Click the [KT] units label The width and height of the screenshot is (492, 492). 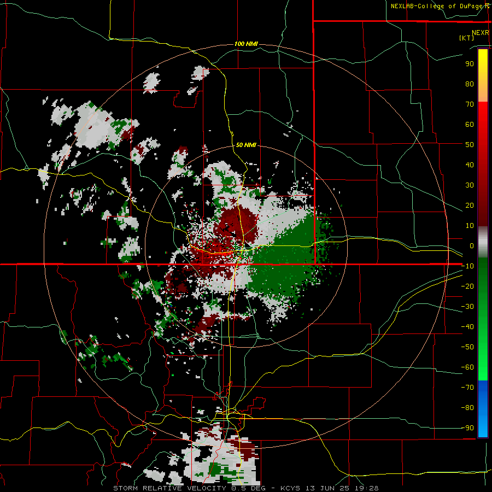point(466,38)
